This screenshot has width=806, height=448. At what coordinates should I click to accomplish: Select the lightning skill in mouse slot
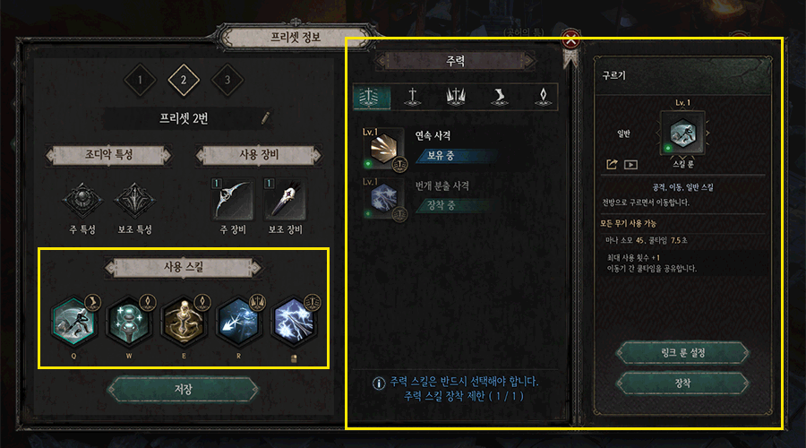(294, 323)
